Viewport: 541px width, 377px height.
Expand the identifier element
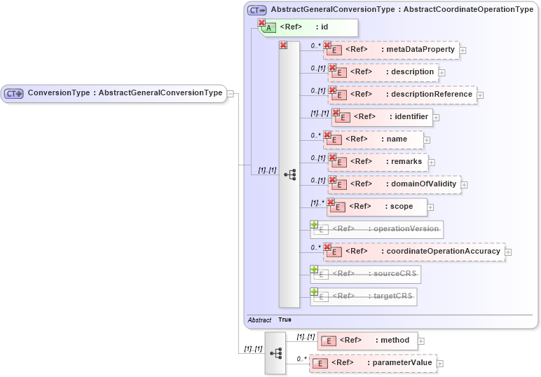point(436,118)
